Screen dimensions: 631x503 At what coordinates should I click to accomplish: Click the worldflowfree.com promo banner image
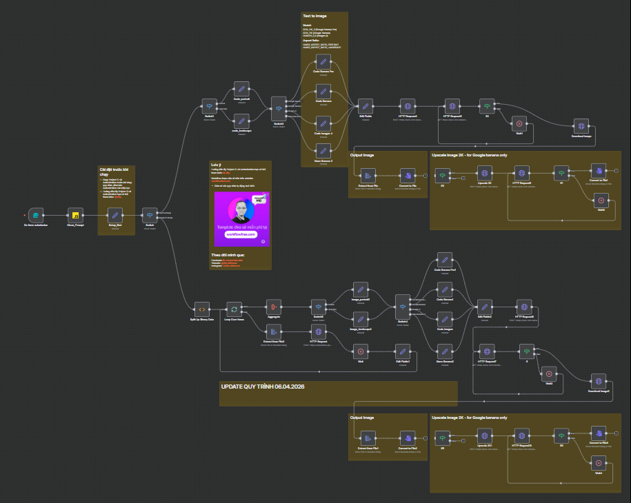[x=241, y=218]
